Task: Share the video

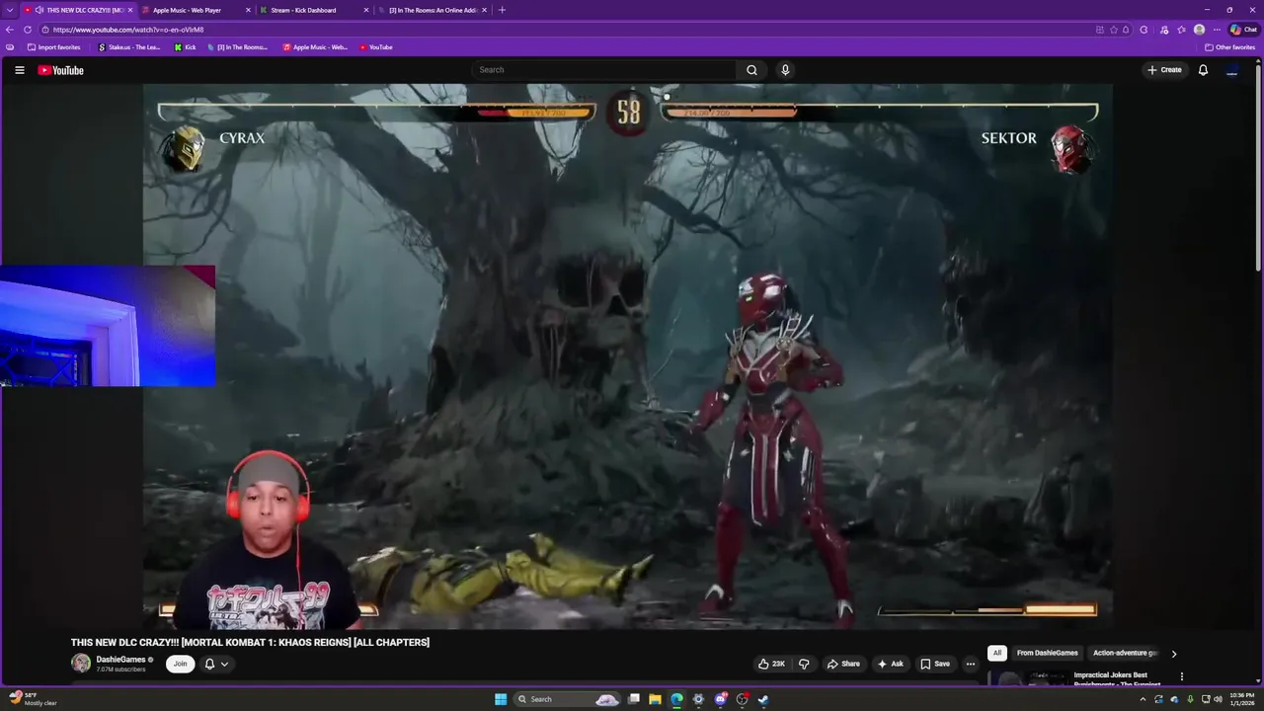Action: click(x=843, y=664)
